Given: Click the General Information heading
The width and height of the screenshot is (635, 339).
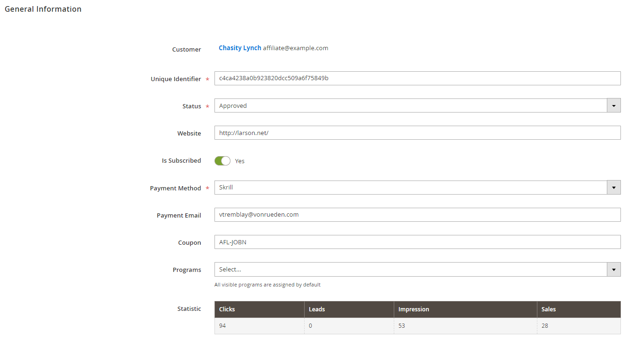Looking at the screenshot, I should click(43, 9).
